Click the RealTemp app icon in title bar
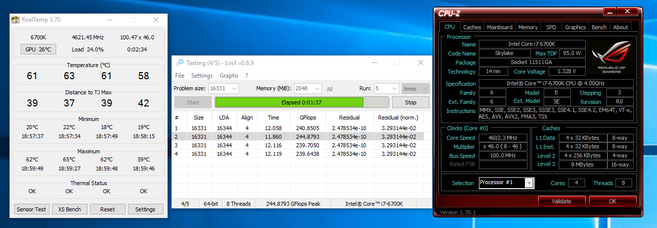 (x=16, y=20)
